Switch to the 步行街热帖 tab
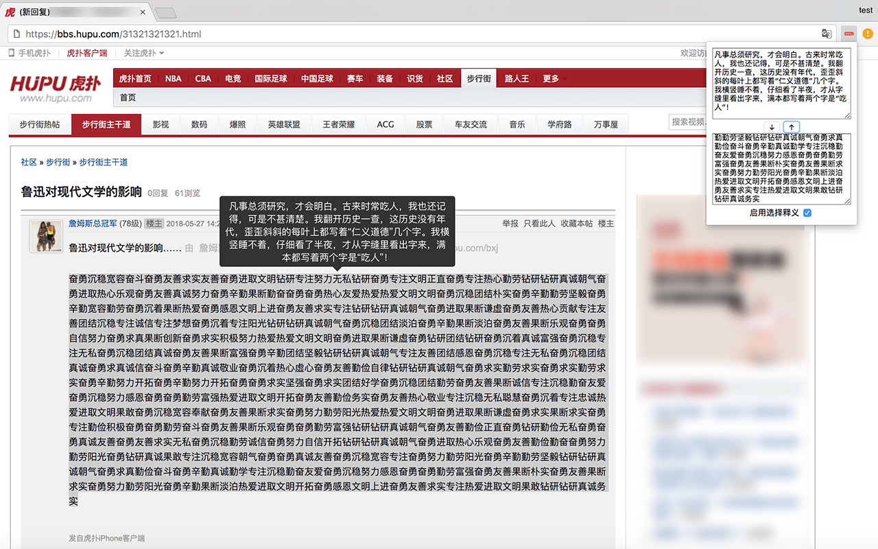Viewport: 878px width, 549px height. click(40, 124)
